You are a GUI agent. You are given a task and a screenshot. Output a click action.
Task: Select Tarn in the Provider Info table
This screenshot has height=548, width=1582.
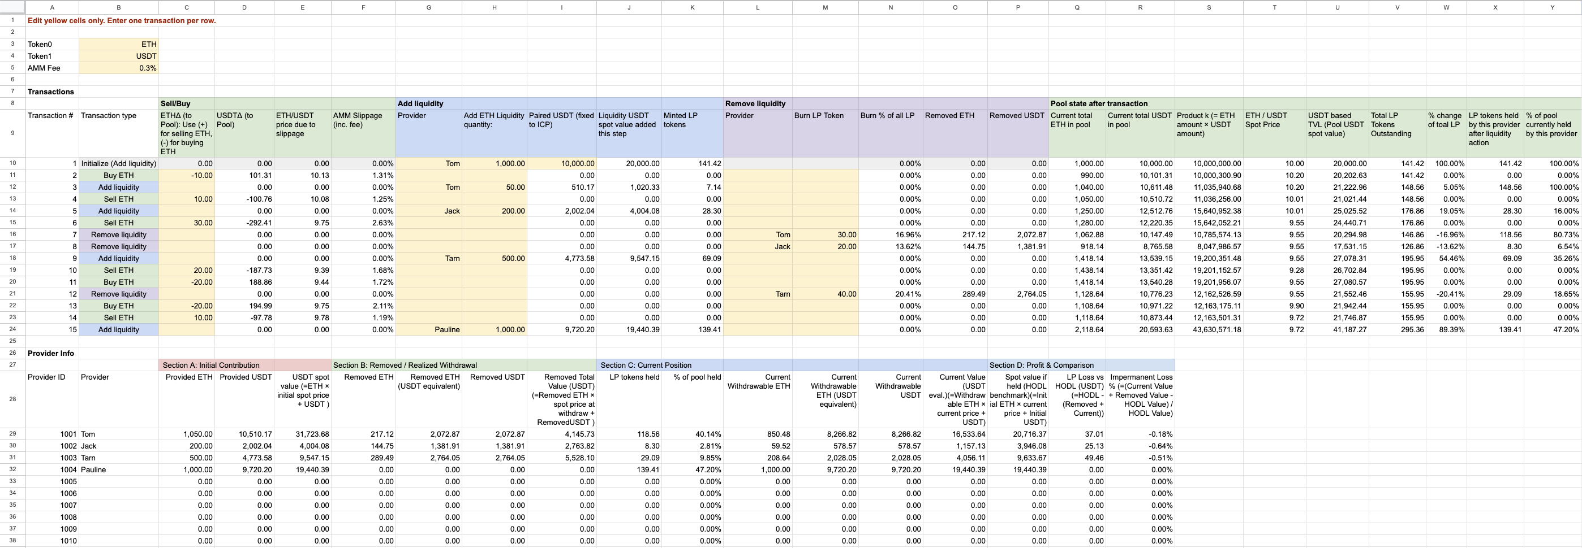(118, 458)
